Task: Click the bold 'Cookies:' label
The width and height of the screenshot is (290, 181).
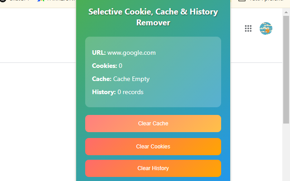Action: (x=104, y=66)
